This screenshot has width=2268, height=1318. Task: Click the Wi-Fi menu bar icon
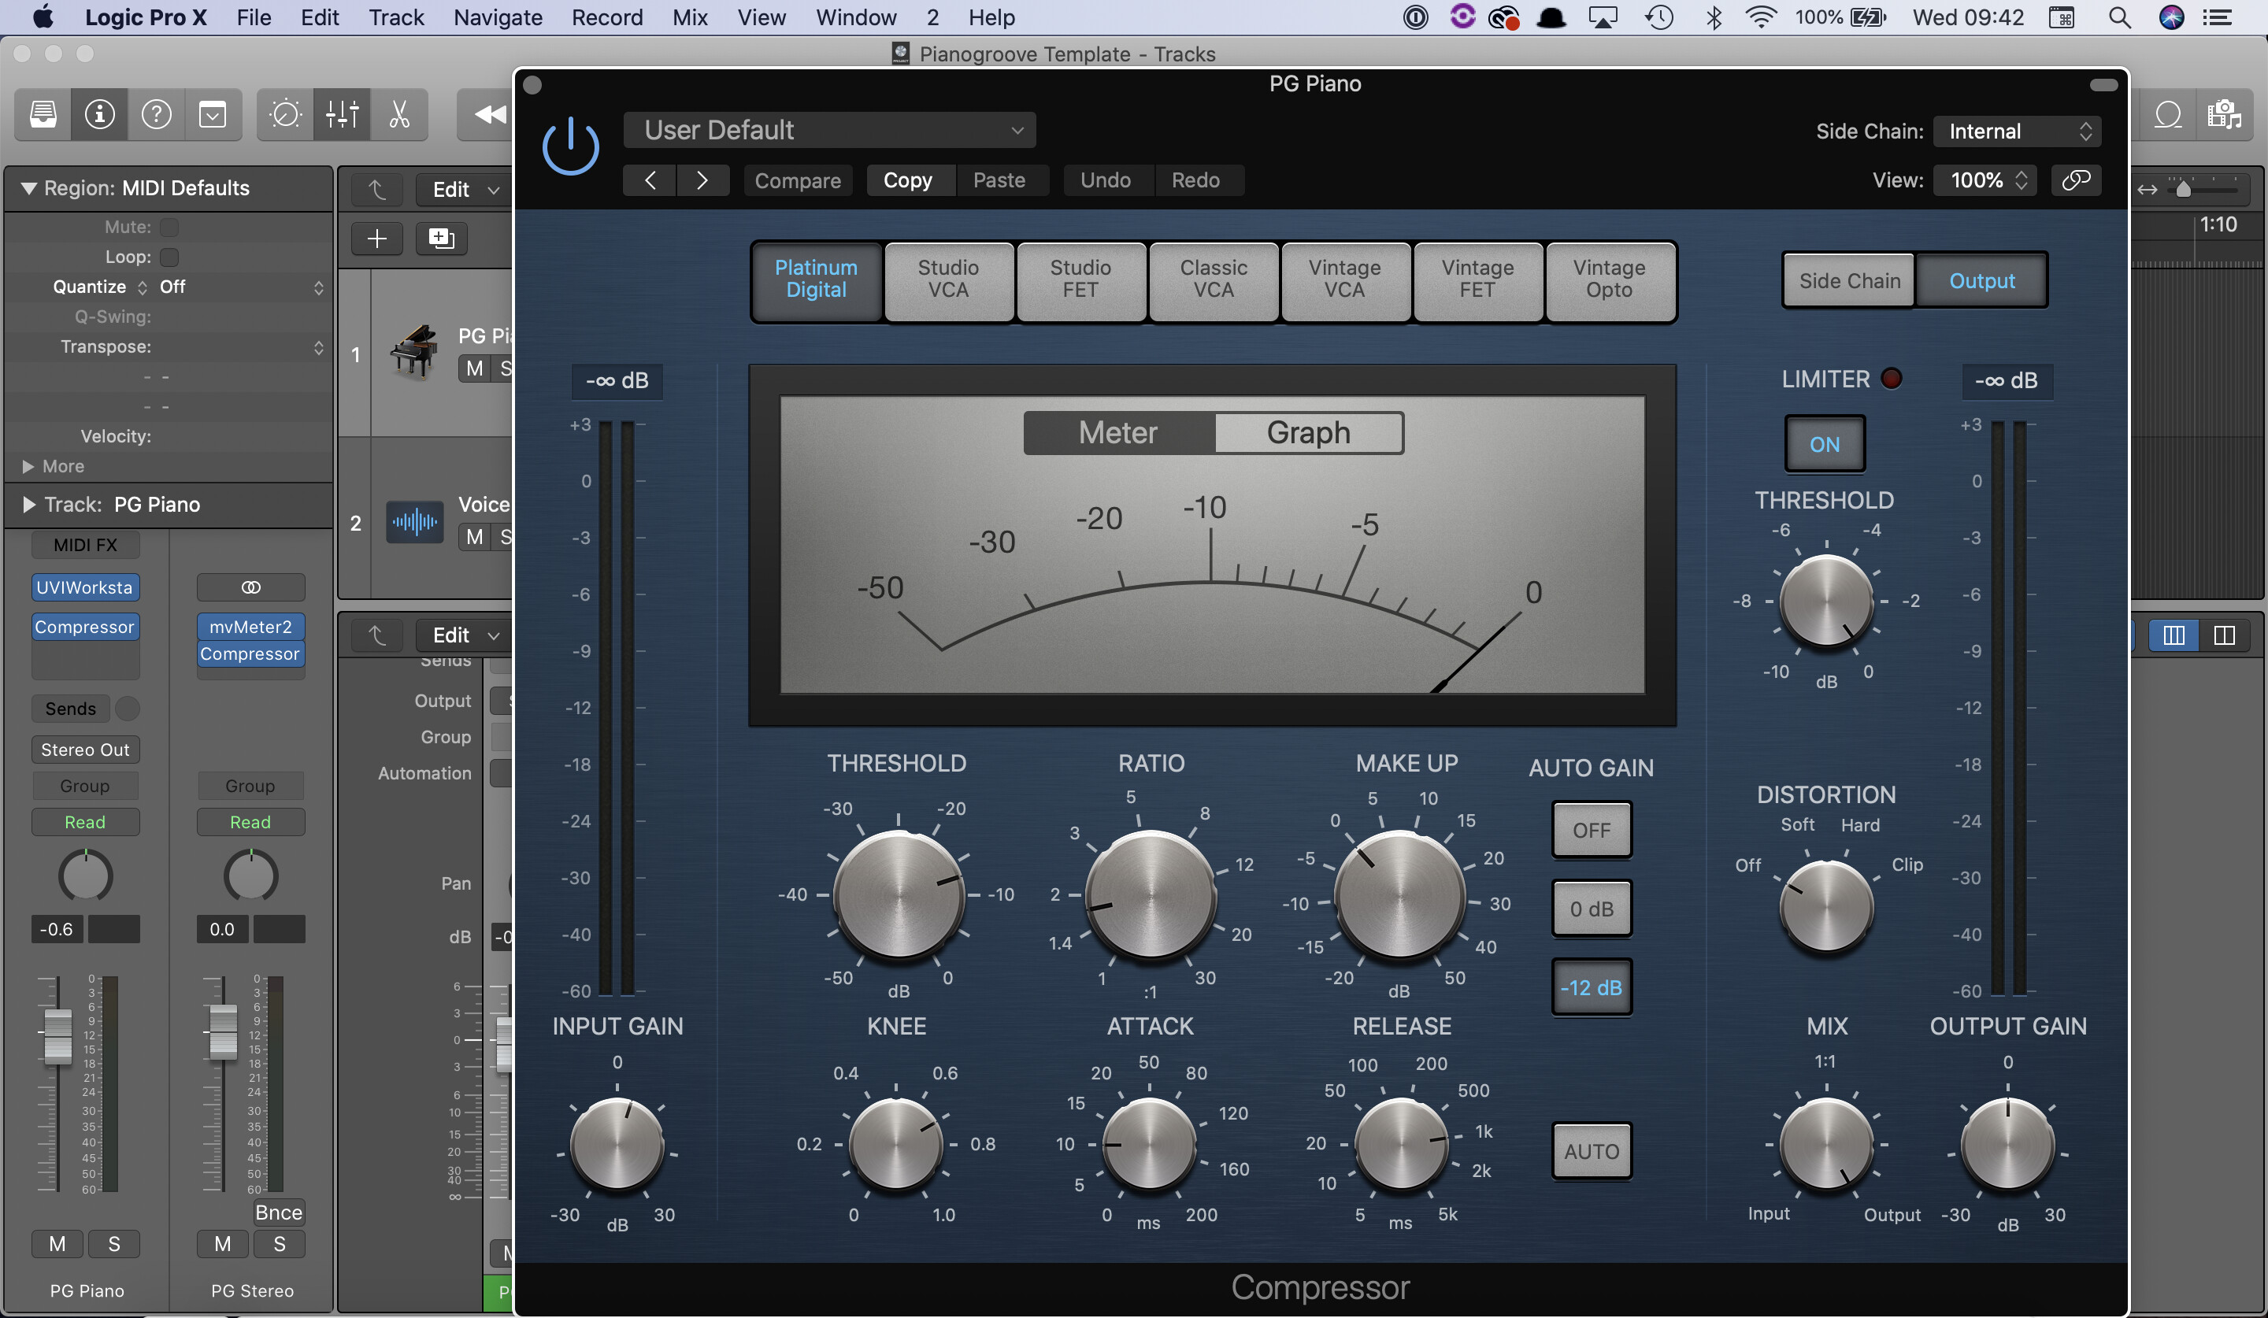[1760, 17]
